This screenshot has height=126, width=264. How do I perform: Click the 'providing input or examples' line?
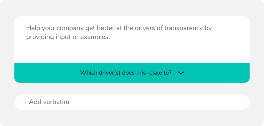68,37
